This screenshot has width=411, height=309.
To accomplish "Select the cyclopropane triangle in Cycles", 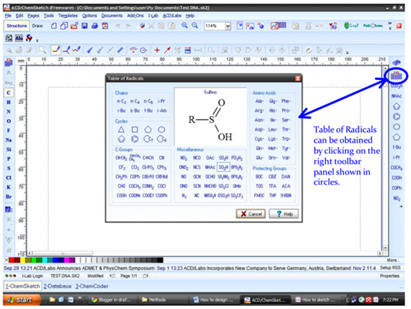I will 121,129.
